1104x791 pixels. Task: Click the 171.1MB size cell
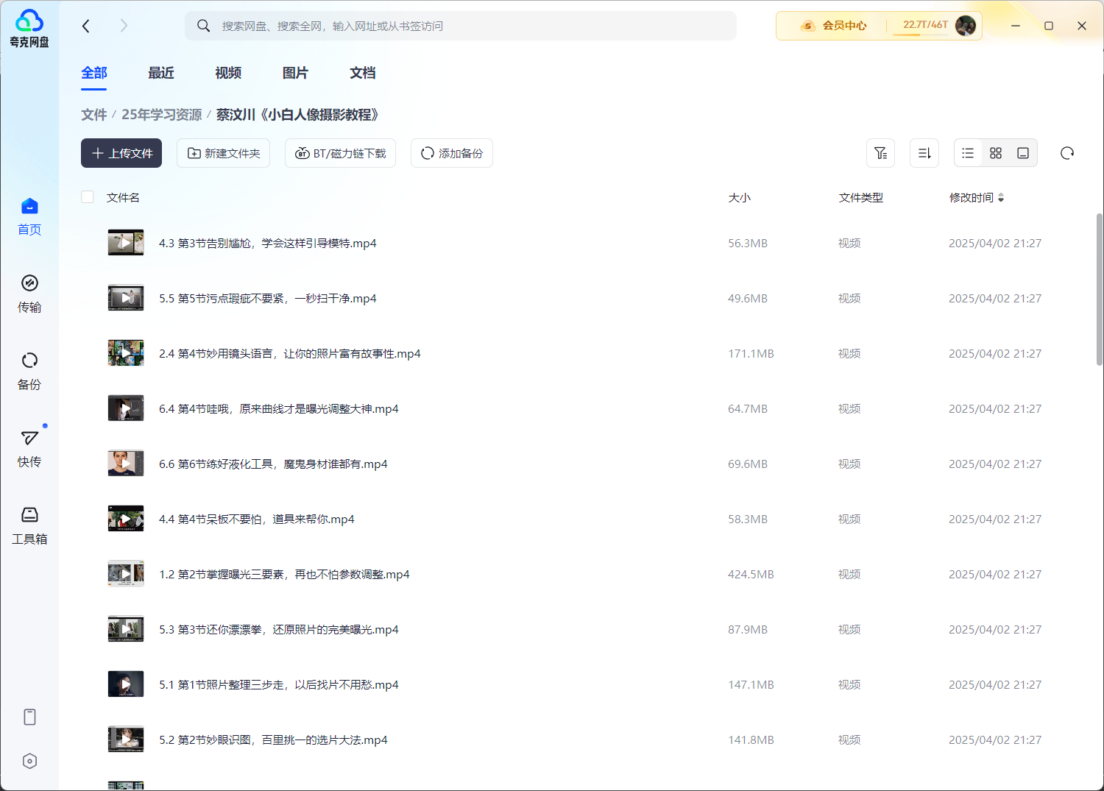[751, 354]
